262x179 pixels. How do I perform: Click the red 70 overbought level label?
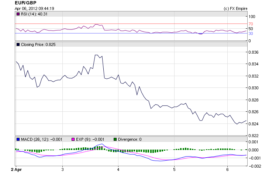pyautogui.click(x=251, y=24)
